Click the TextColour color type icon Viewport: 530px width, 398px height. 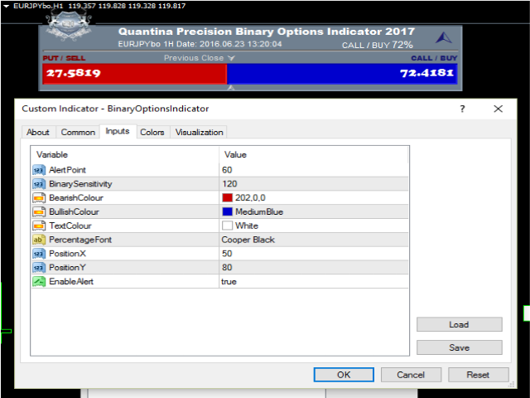click(39, 226)
